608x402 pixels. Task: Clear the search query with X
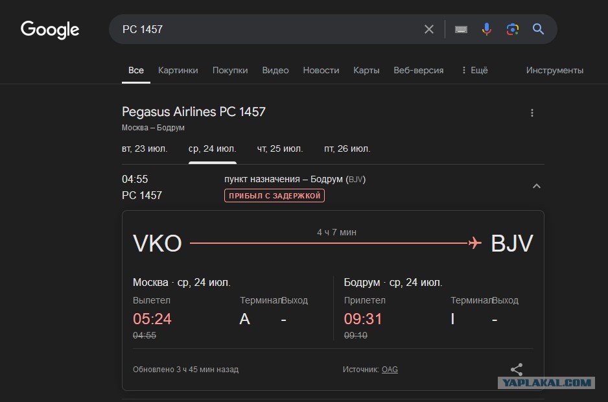[x=429, y=29]
